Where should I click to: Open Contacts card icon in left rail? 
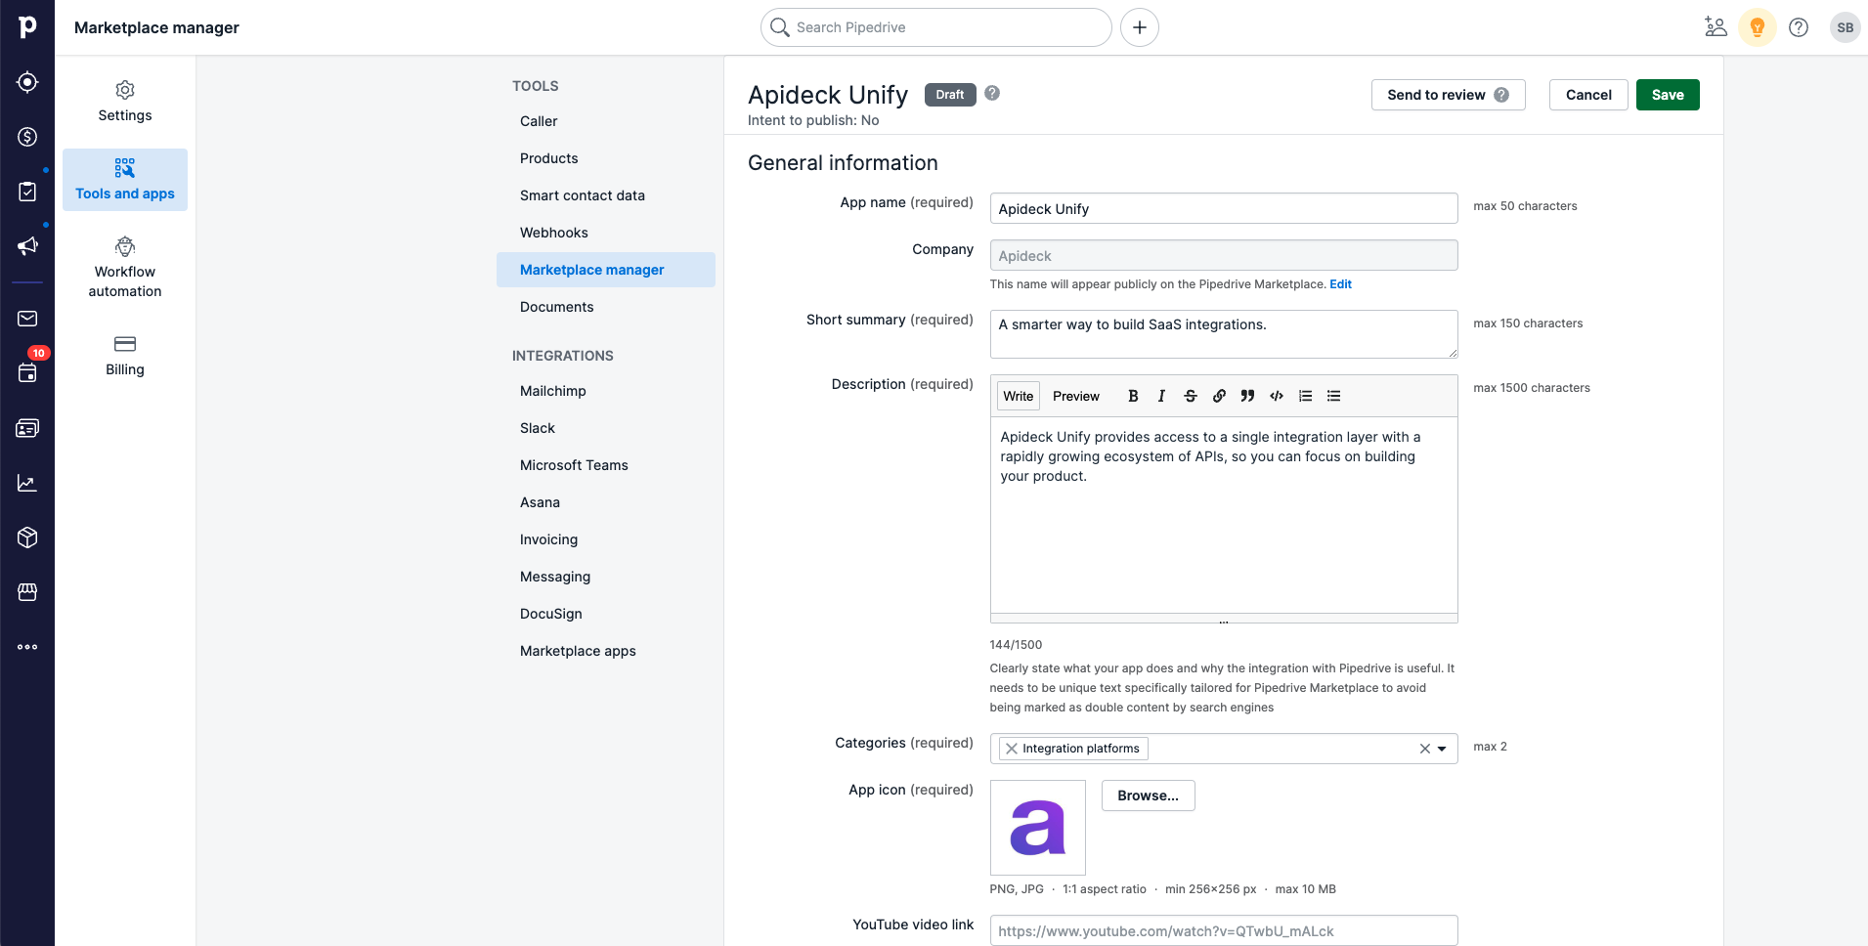click(x=27, y=428)
